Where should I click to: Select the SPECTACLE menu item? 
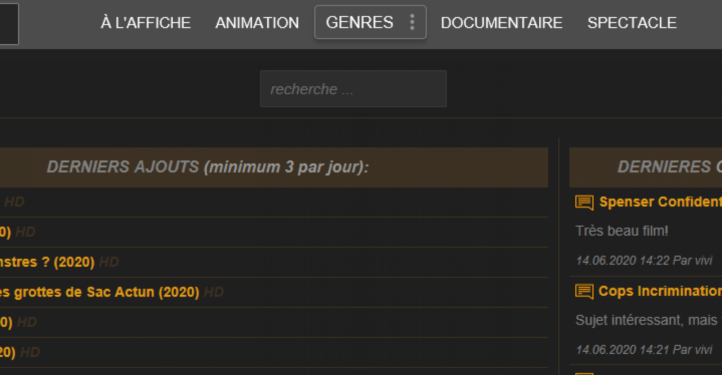pos(632,23)
